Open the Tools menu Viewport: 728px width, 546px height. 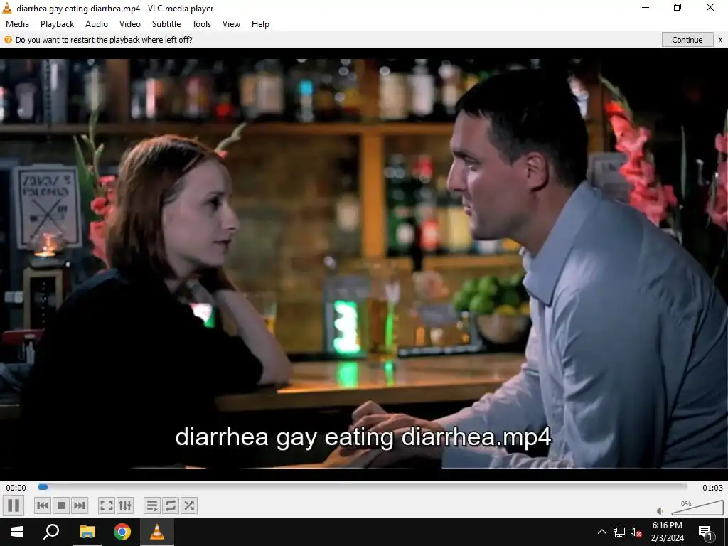click(x=201, y=24)
